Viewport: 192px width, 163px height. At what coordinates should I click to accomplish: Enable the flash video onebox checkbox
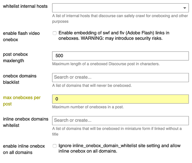[x=55, y=33]
